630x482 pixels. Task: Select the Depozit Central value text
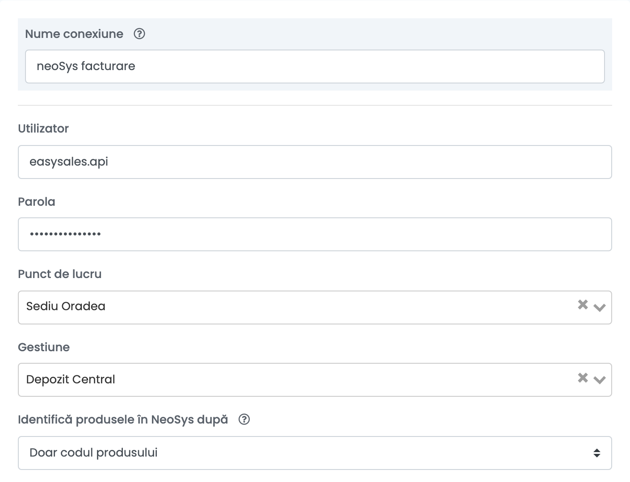(x=71, y=379)
